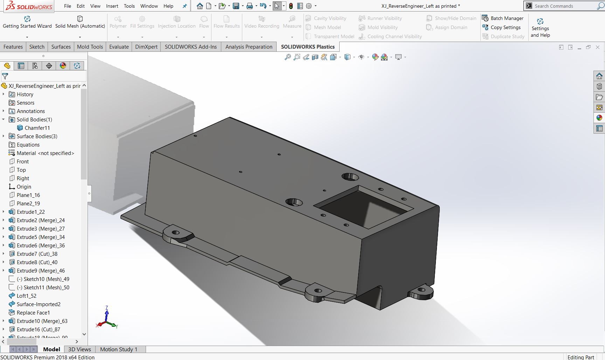Open the File menu

pyautogui.click(x=68, y=6)
